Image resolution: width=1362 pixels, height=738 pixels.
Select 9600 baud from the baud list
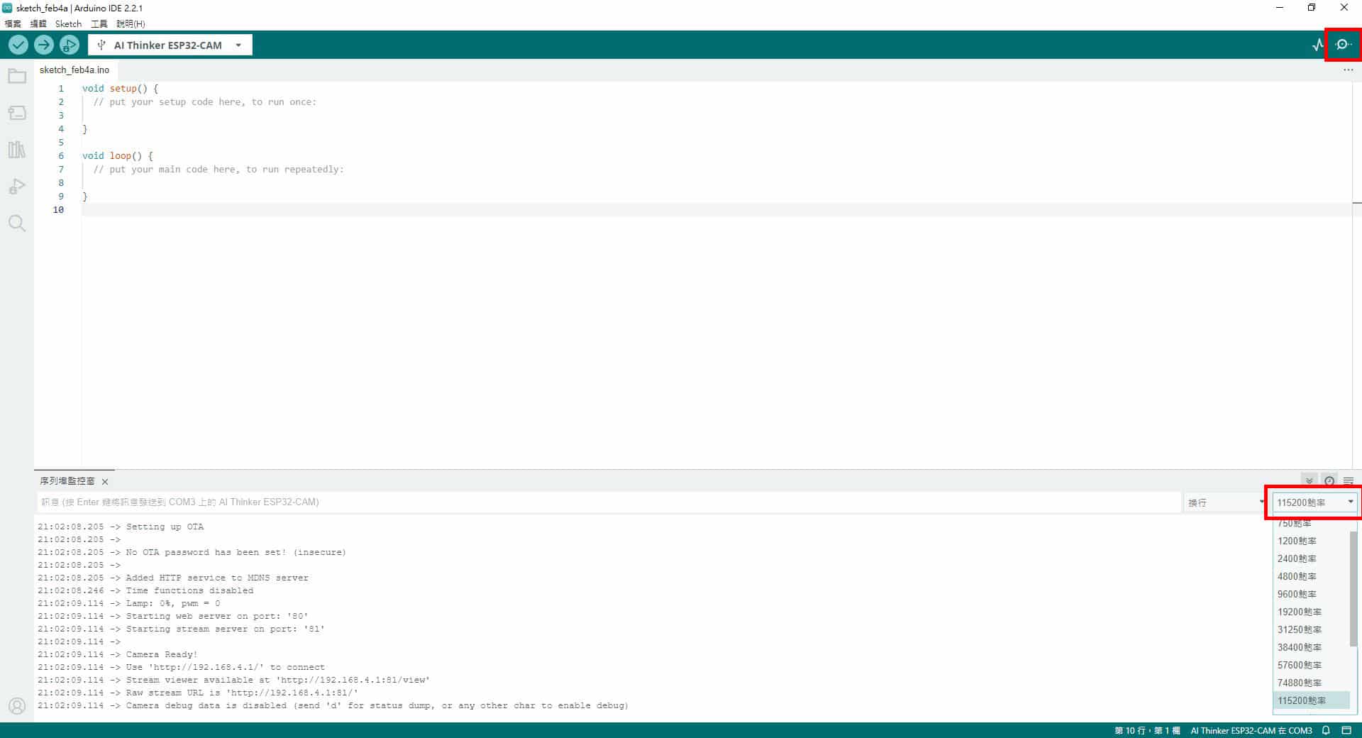[x=1295, y=594]
